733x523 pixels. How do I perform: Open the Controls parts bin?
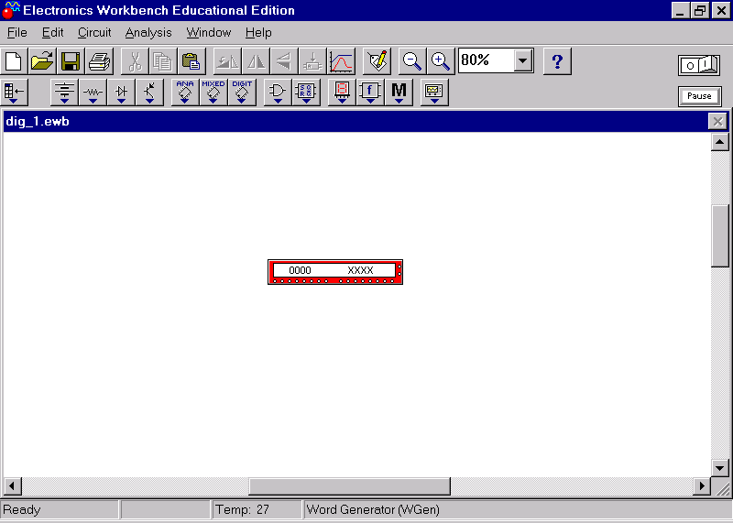pos(370,93)
